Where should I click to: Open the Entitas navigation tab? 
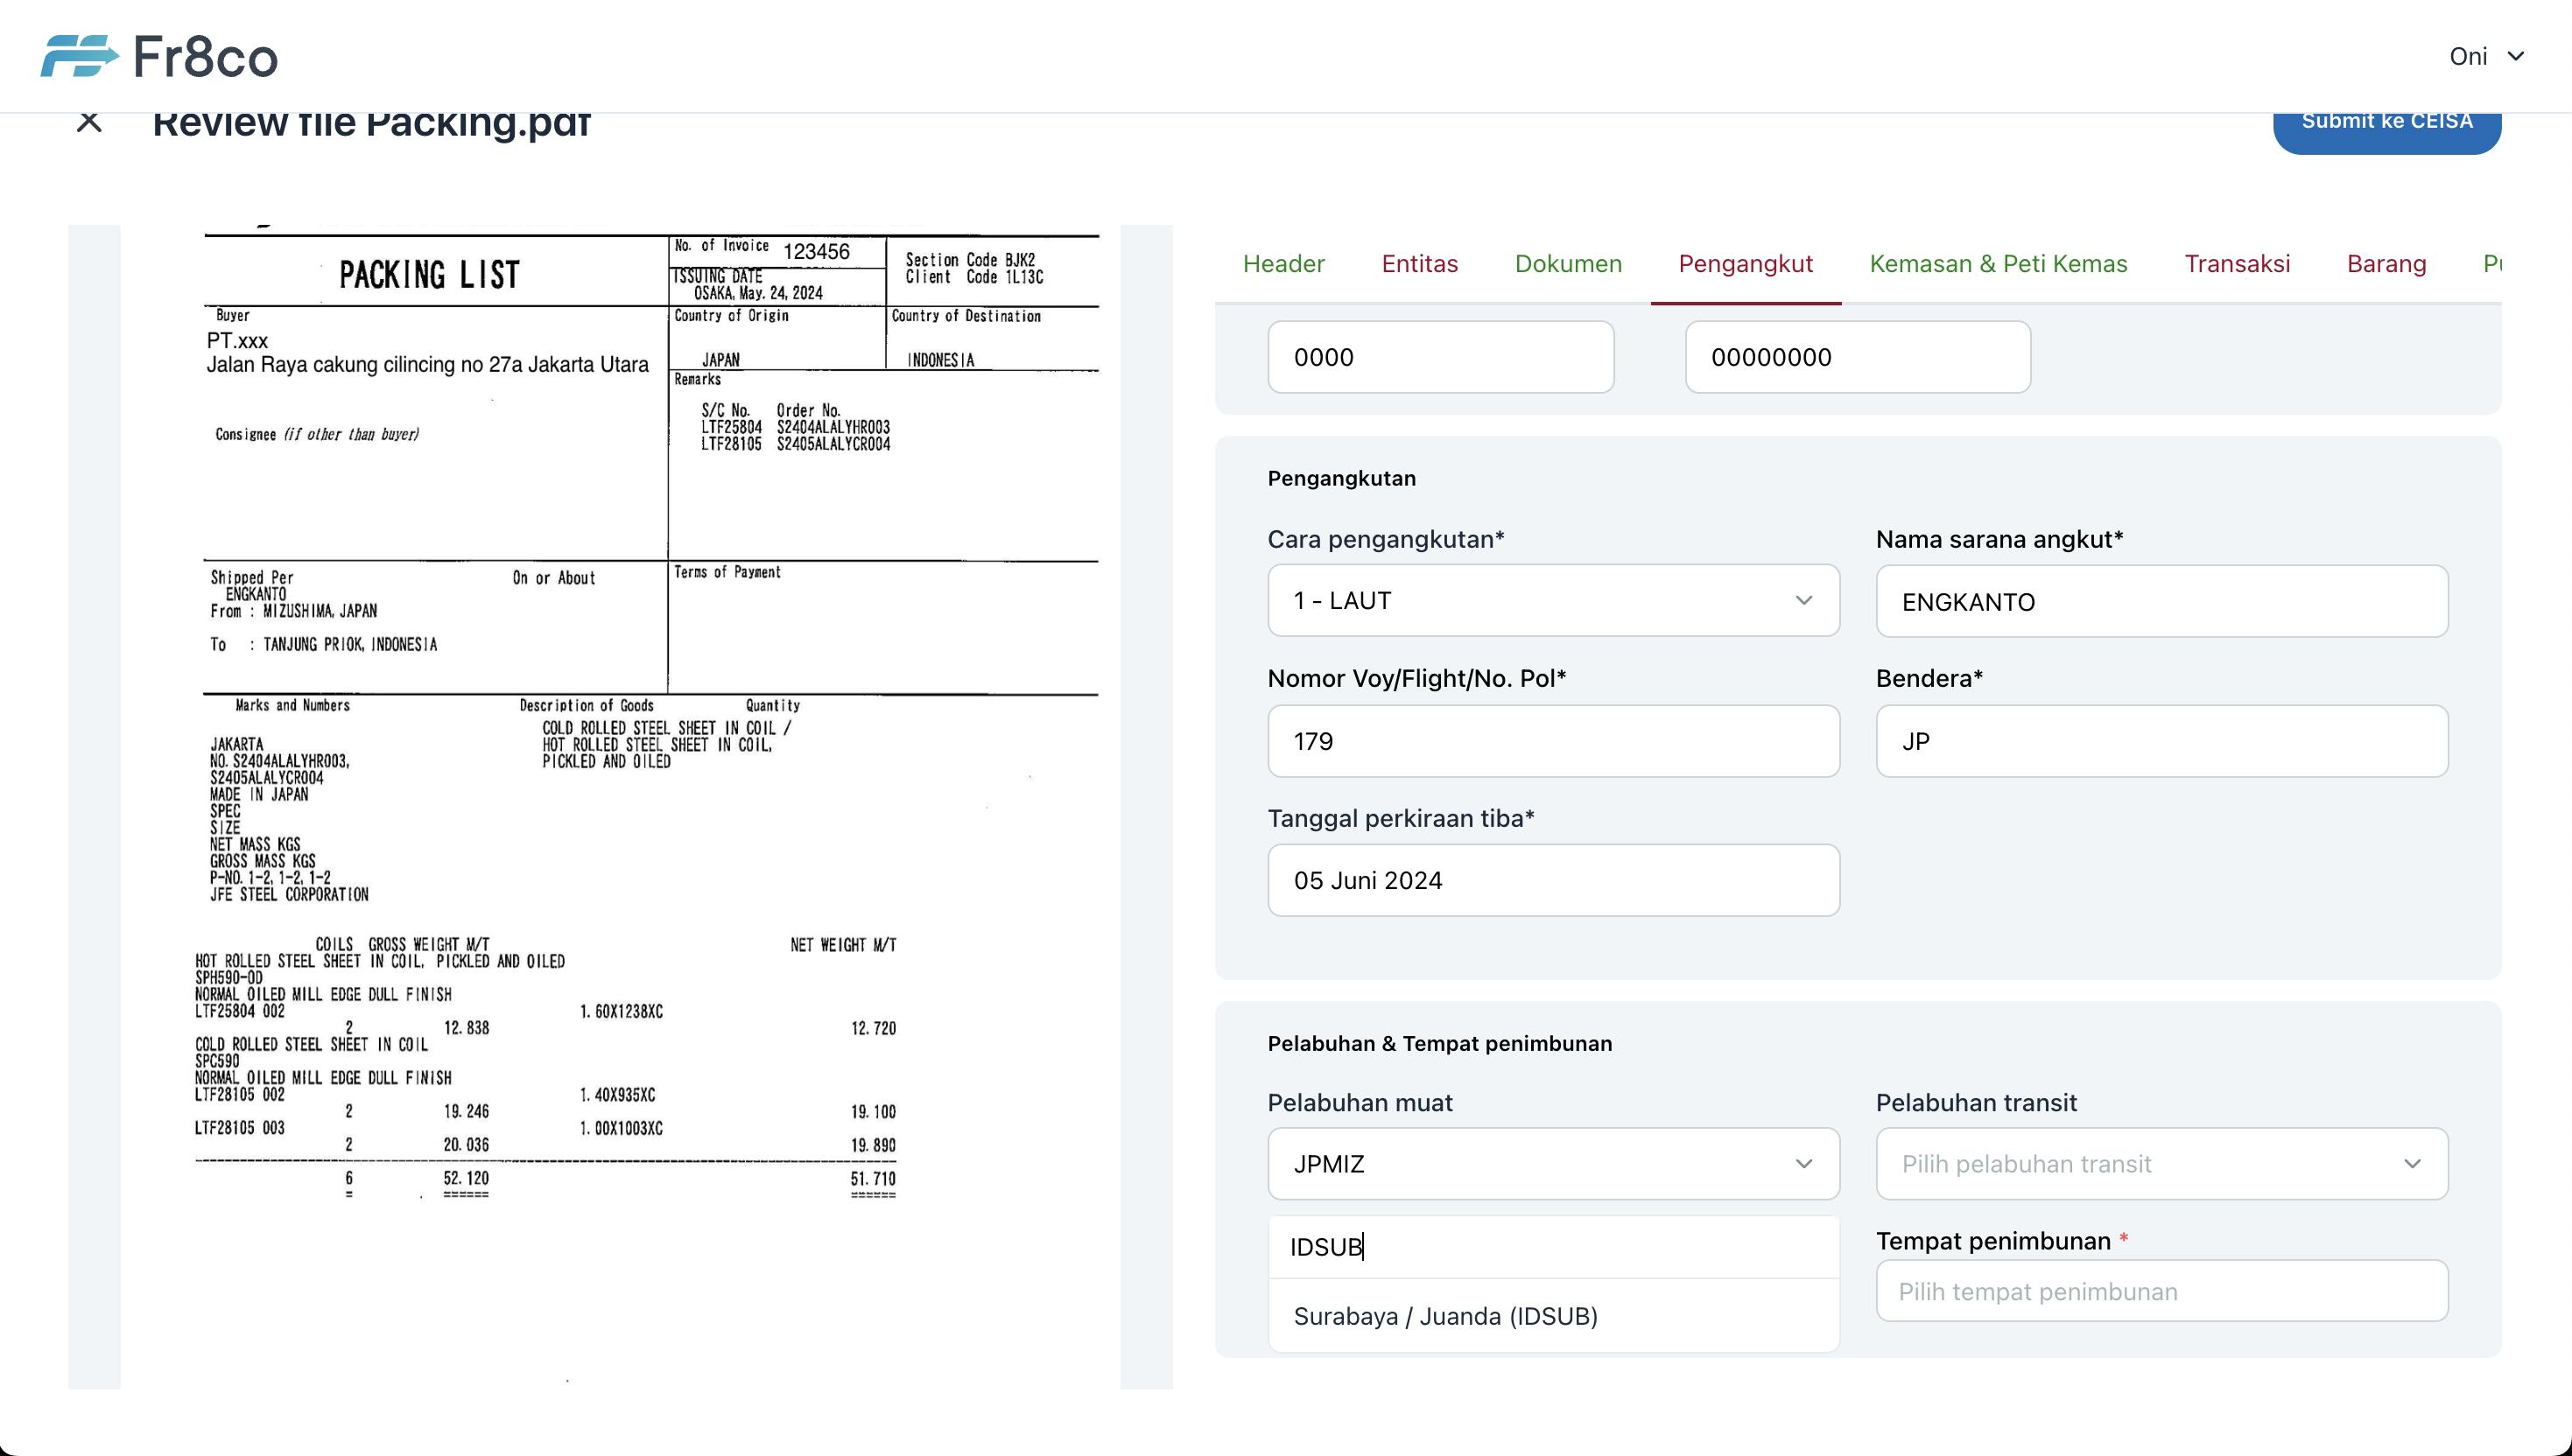1418,263
